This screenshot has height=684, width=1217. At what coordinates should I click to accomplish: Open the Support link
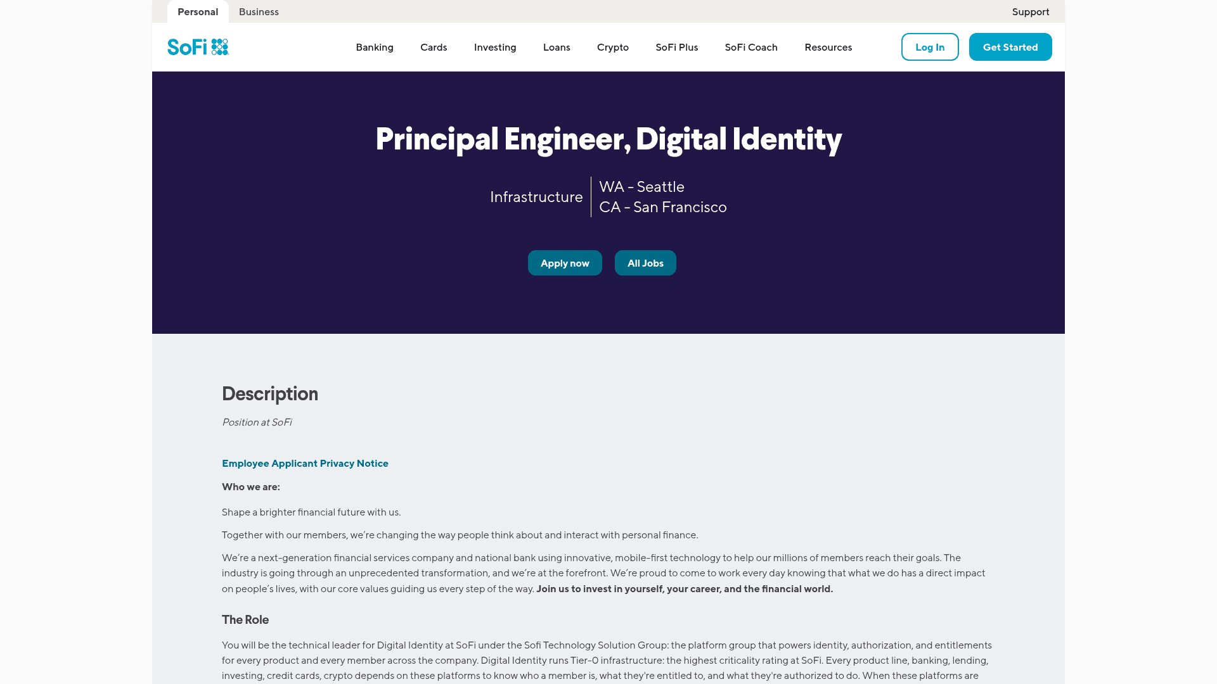pos(1031,11)
